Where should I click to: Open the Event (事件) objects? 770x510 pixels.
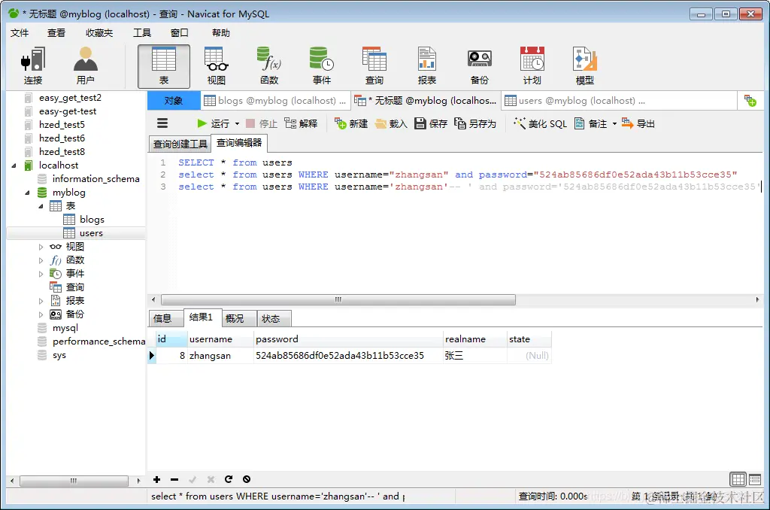pyautogui.click(x=322, y=66)
